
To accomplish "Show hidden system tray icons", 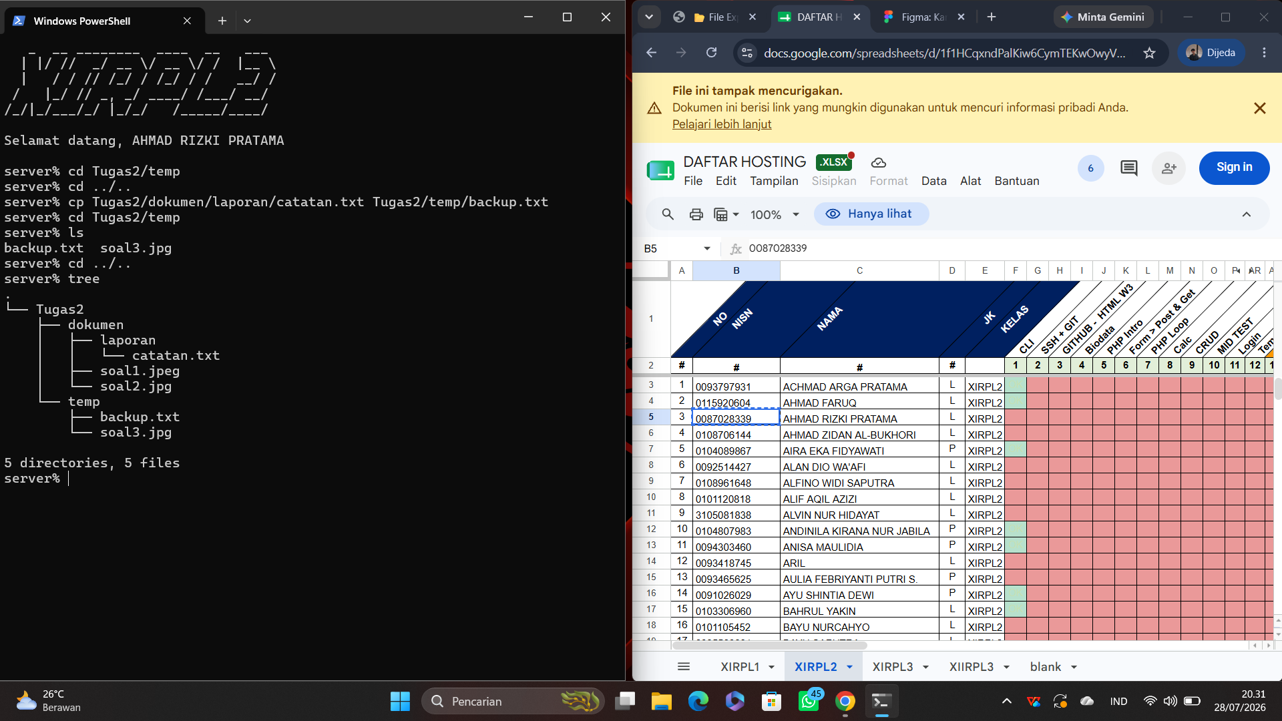I will coord(1007,701).
